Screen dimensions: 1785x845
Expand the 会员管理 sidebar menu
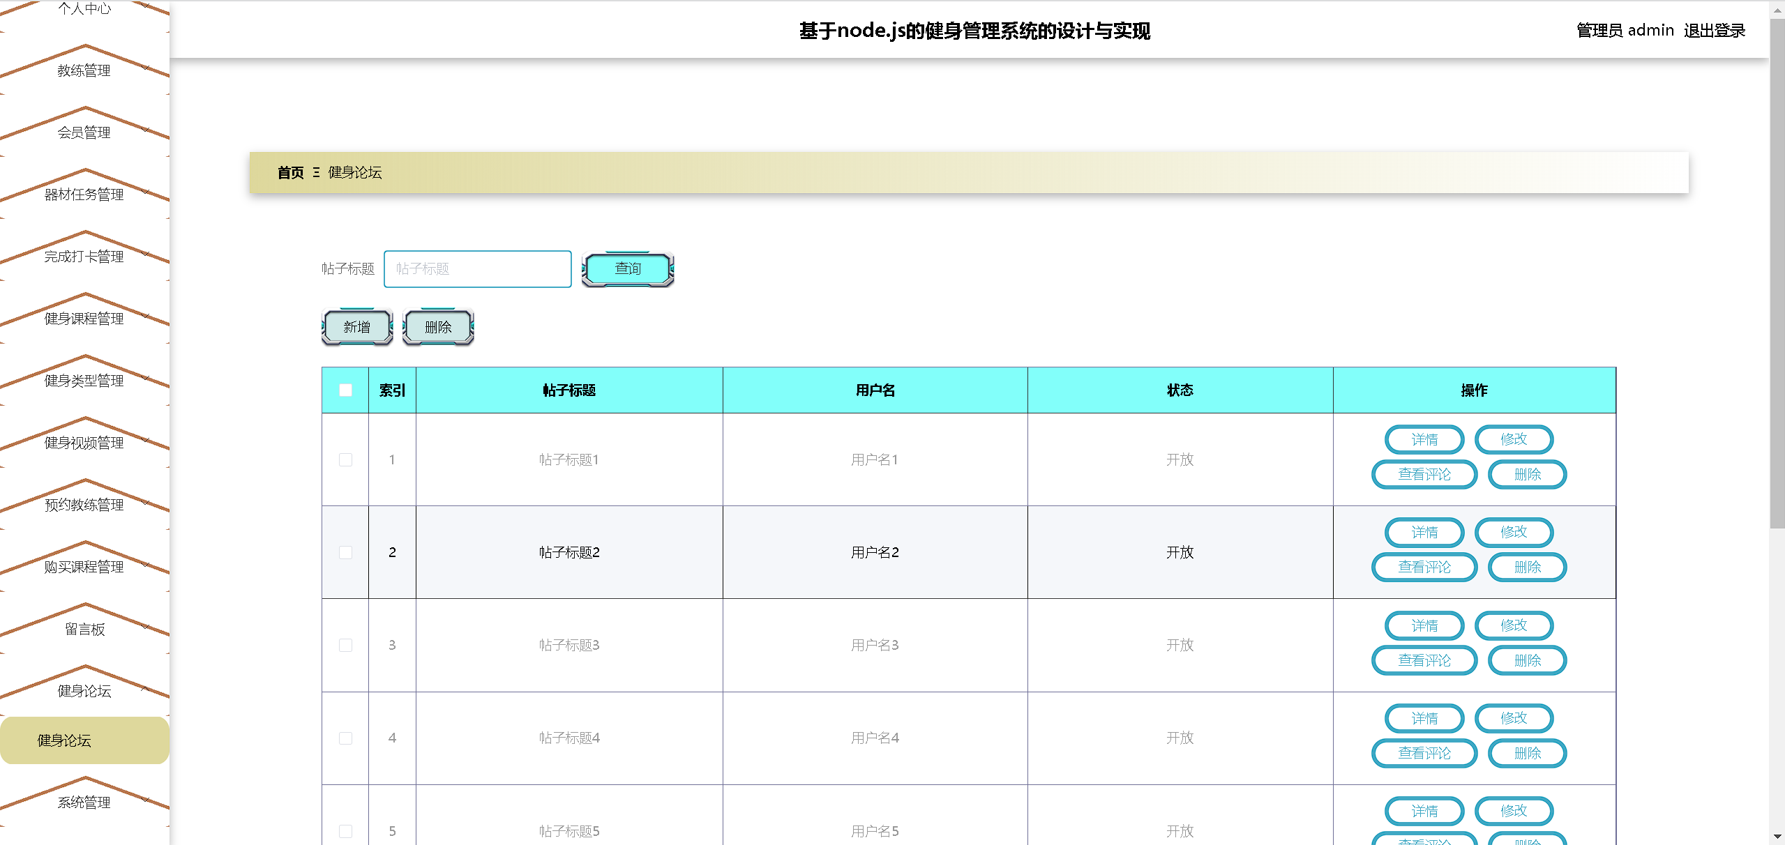coord(84,132)
